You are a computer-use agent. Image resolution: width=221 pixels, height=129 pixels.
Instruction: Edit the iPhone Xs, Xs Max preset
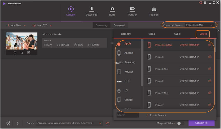(x=210, y=45)
